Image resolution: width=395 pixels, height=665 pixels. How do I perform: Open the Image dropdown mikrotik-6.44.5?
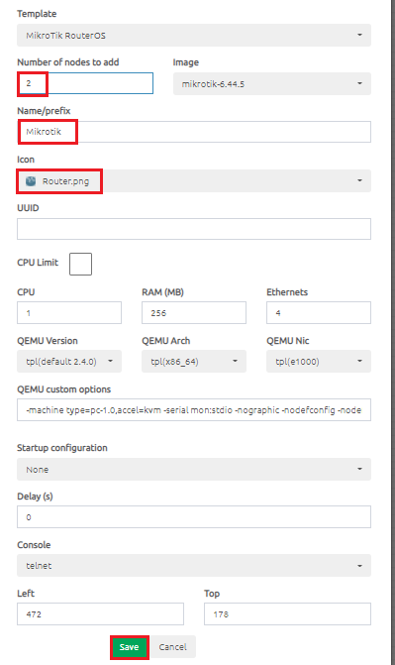(x=272, y=84)
